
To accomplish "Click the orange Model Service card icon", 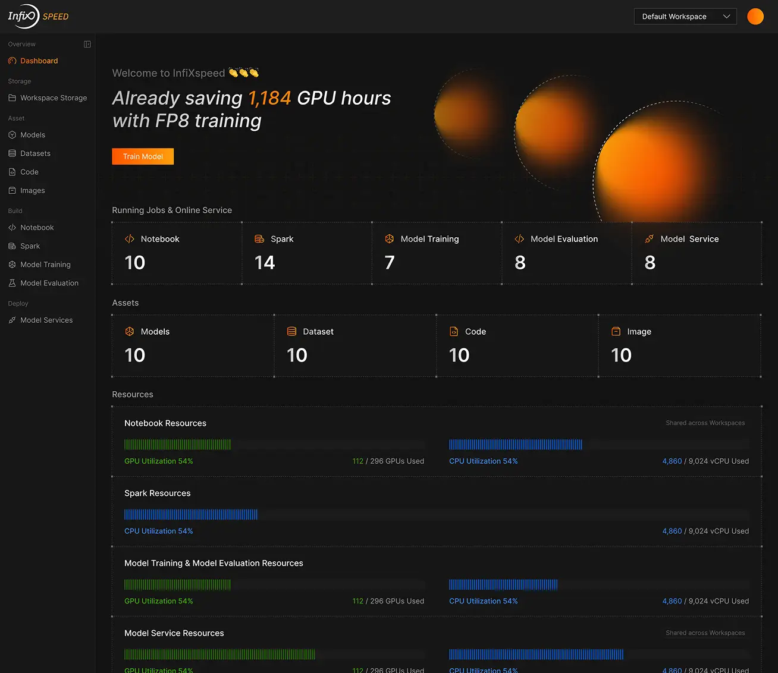I will (x=650, y=239).
